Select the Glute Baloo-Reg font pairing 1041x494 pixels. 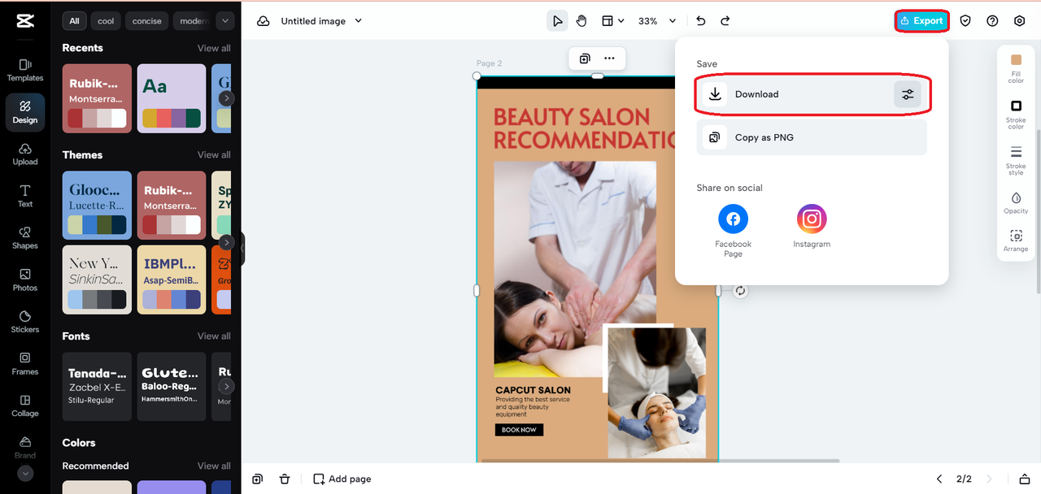click(172, 387)
